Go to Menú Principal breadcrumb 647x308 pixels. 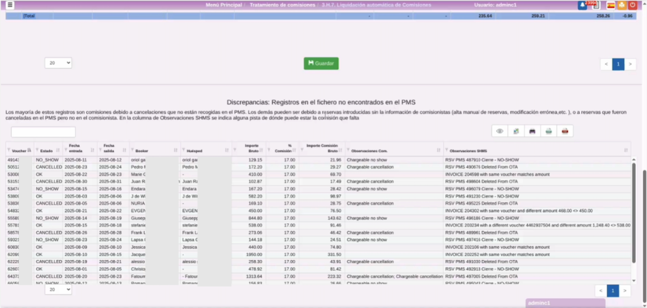click(x=225, y=5)
